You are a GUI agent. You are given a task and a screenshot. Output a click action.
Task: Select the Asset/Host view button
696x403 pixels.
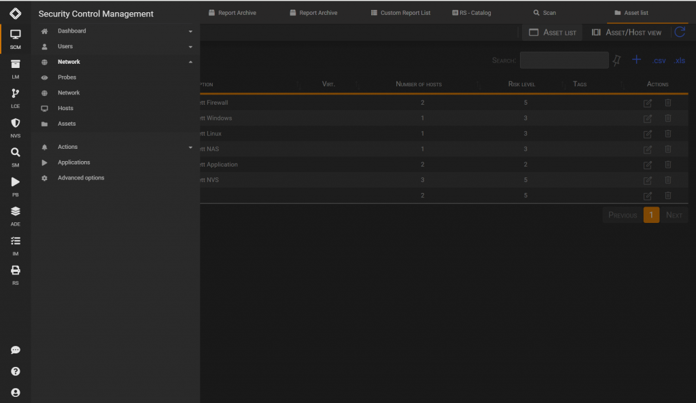coord(626,33)
